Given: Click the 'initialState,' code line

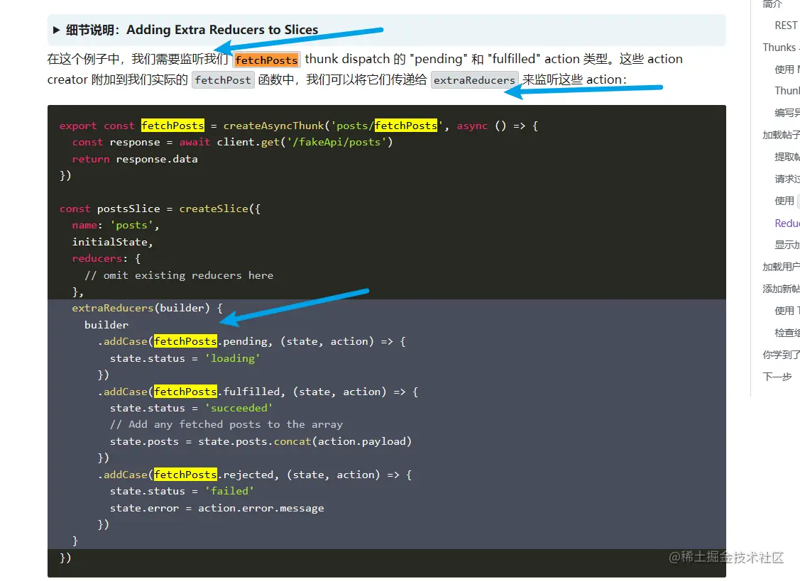Looking at the screenshot, I should point(112,242).
